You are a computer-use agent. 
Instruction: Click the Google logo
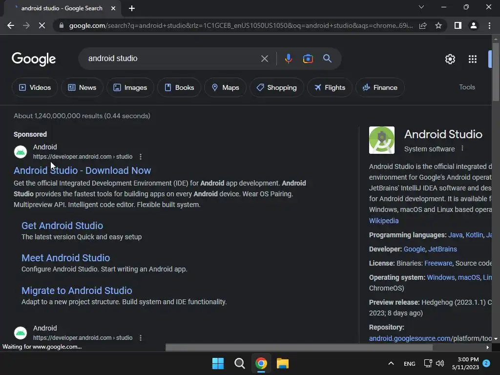click(34, 59)
